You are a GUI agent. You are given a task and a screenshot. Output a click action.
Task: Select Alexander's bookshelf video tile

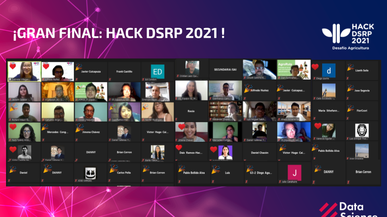click(225, 111)
